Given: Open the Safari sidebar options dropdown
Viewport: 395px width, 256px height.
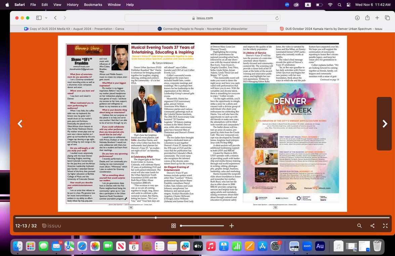Looking at the screenshot, I should [46, 18].
